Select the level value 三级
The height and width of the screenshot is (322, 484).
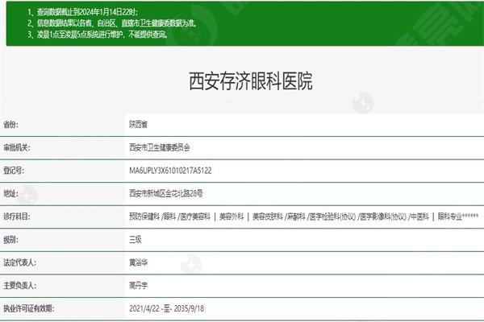point(136,239)
